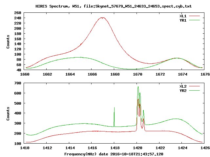Click the 1674 x-axis tick label
The height and width of the screenshot is (157, 210).
tap(182, 74)
